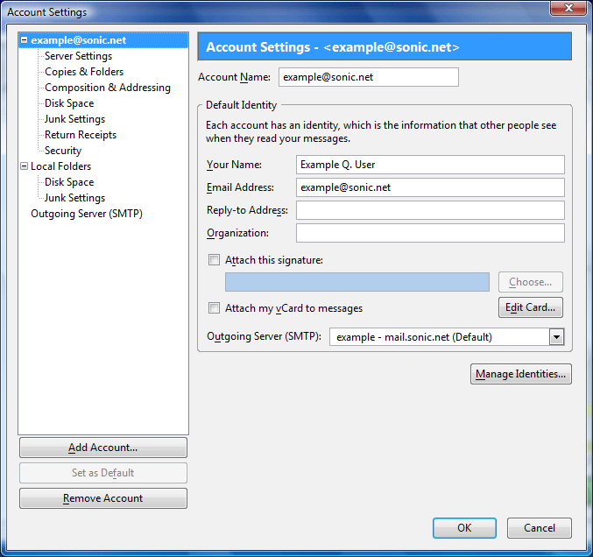
Task: Select the Local Folders item
Action: [x=61, y=166]
